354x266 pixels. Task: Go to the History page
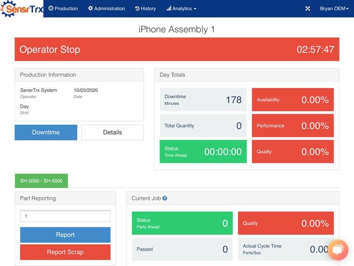(145, 9)
